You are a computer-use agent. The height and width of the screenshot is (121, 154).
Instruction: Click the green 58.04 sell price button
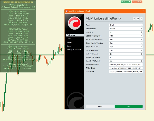pyautogui.click(x=126, y=2)
